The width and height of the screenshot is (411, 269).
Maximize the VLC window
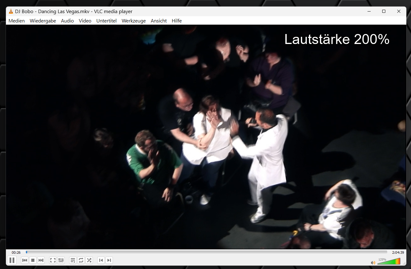[384, 11]
